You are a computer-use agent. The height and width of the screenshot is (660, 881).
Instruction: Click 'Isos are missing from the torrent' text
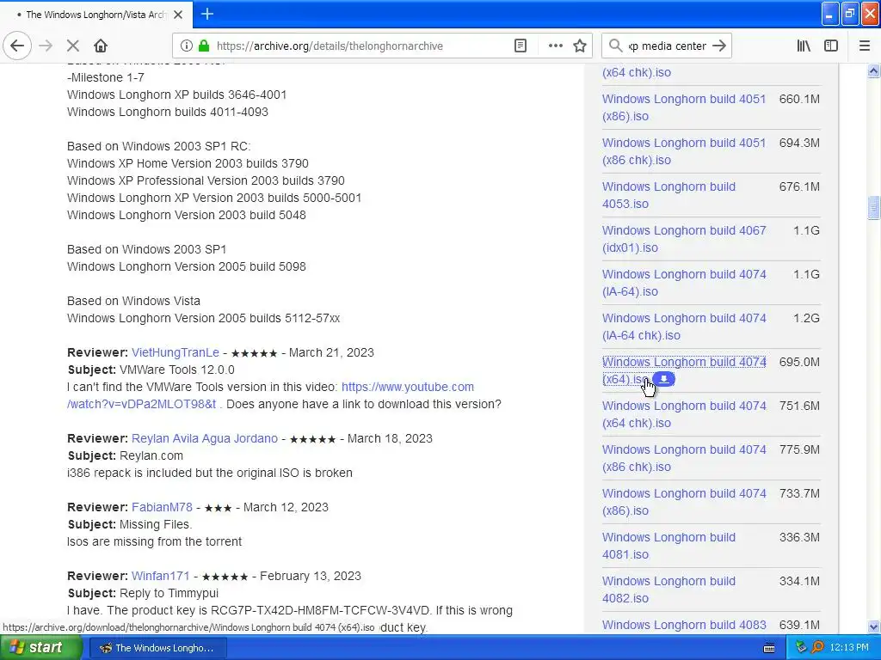(x=155, y=541)
